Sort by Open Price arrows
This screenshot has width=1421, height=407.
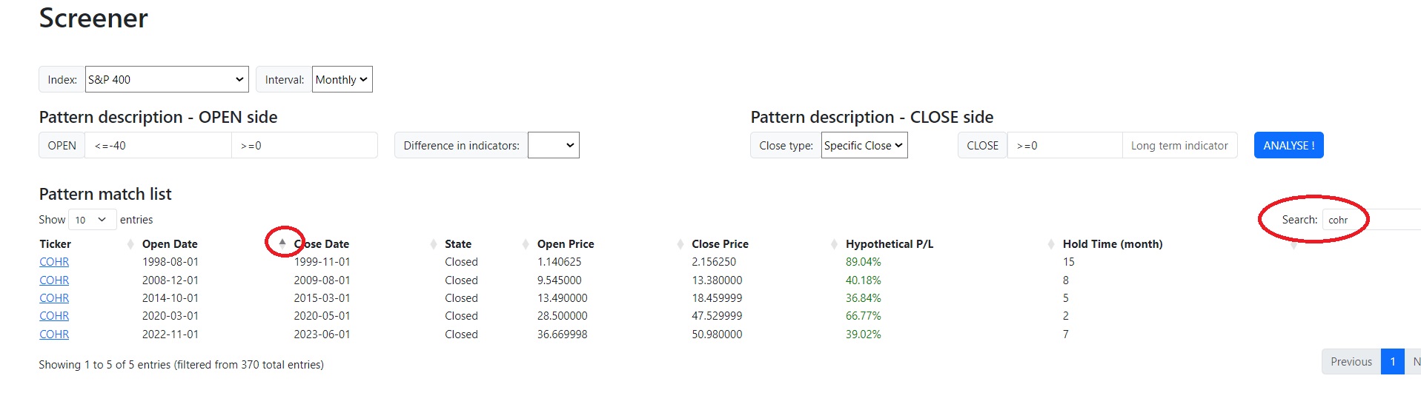pyautogui.click(x=680, y=243)
